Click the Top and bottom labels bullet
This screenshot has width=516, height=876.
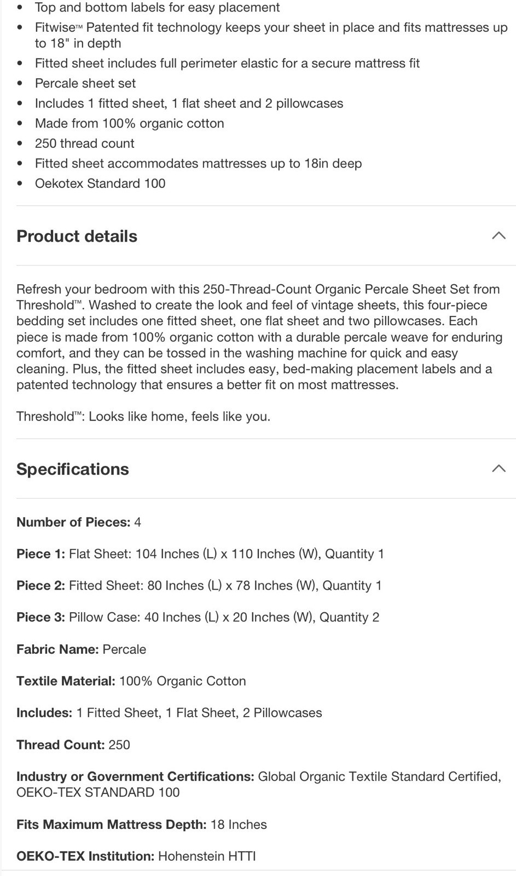click(x=157, y=8)
